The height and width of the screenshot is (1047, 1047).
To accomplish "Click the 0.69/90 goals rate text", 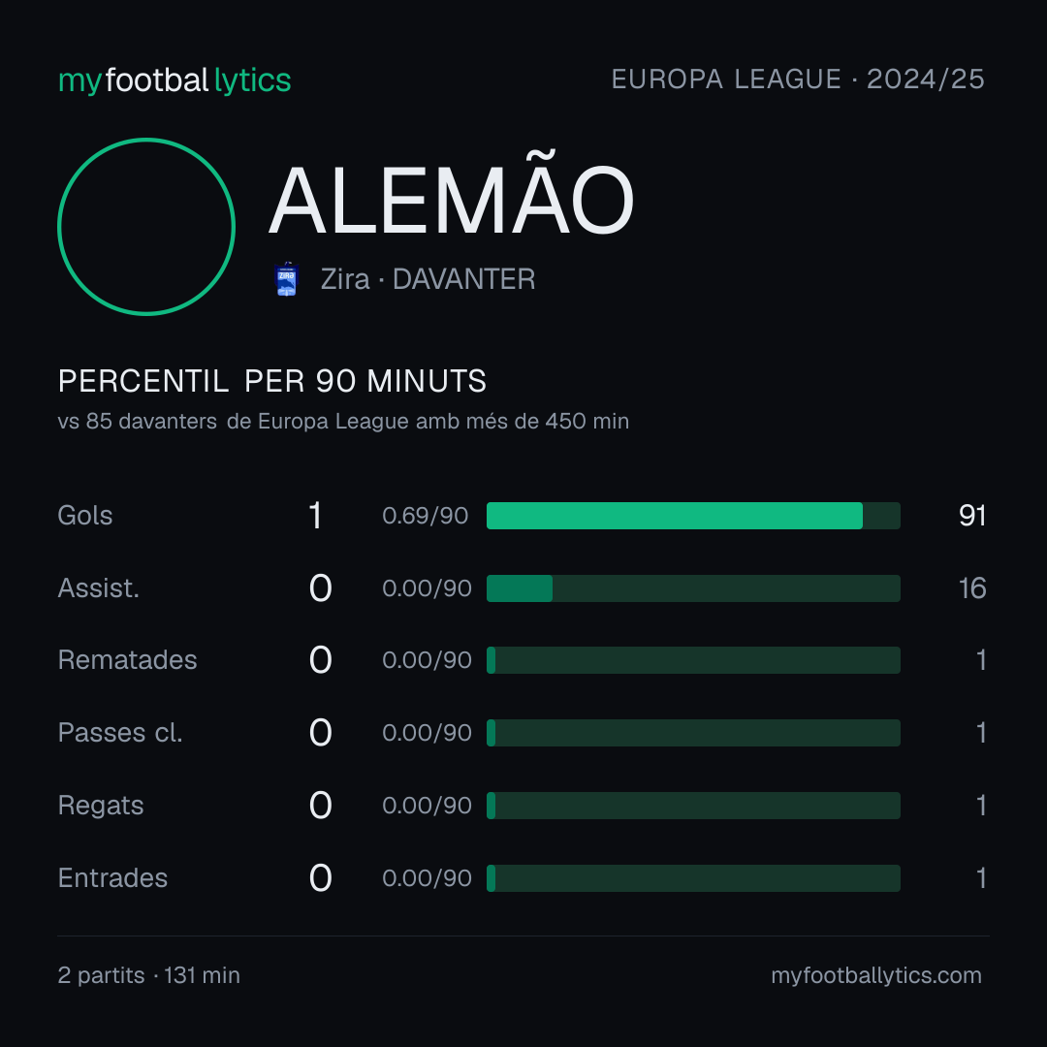I will click(426, 516).
